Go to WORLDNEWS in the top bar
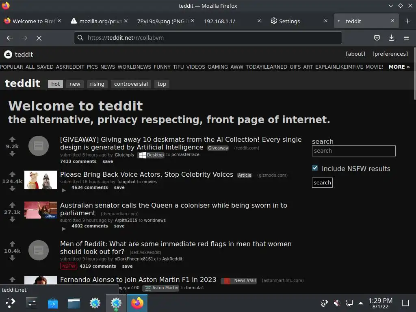The height and width of the screenshot is (312, 416). pos(134,67)
